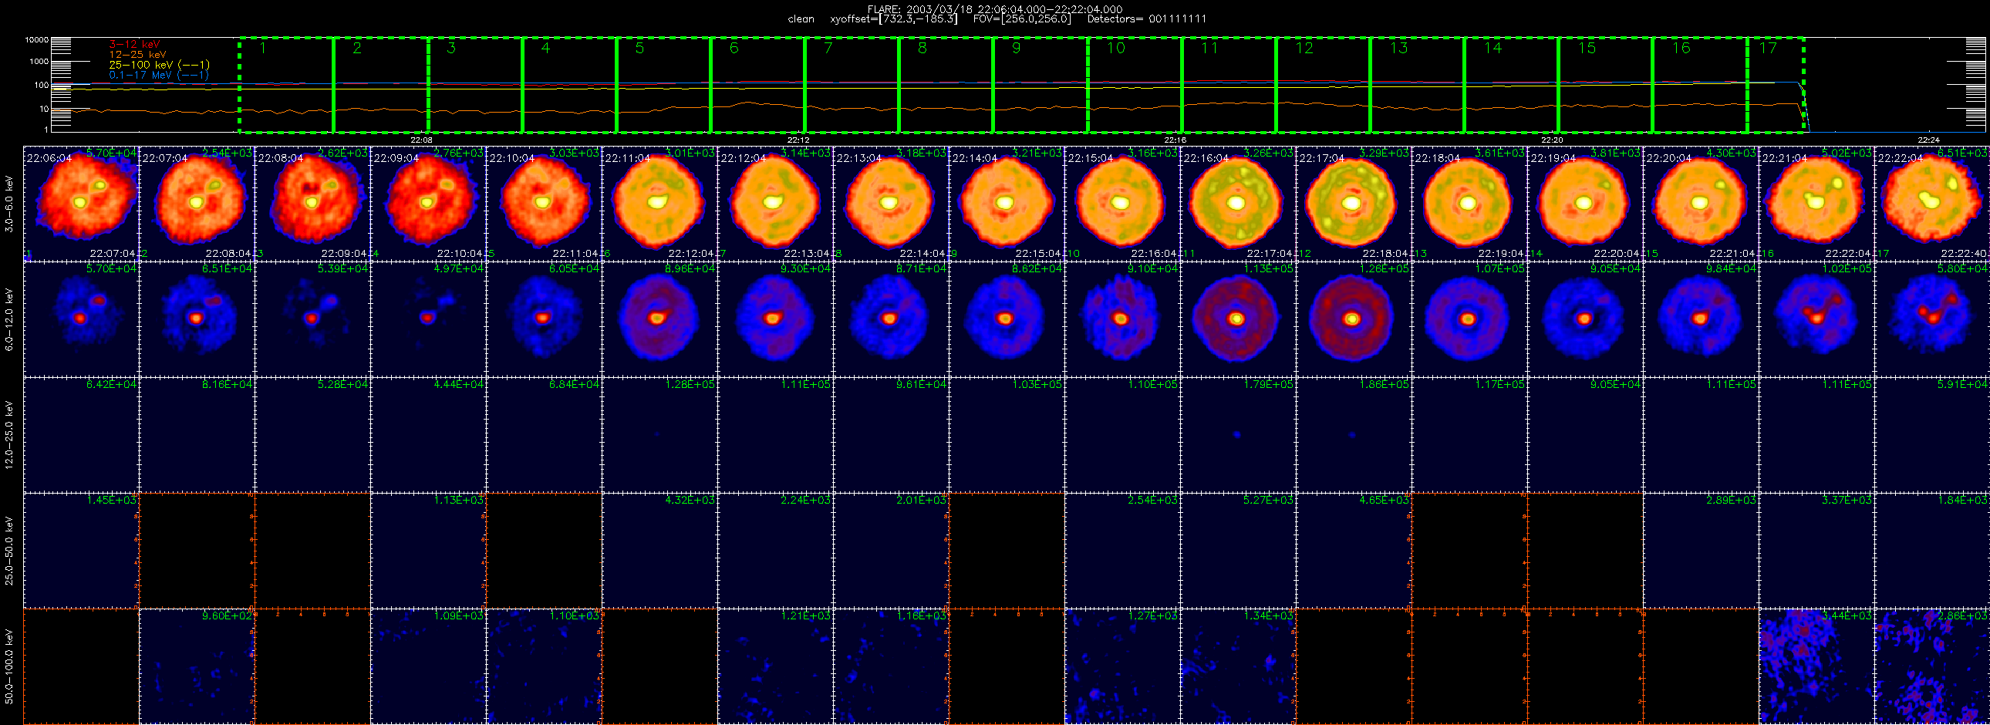Viewport: 1990px width, 725px height.
Task: Open the 12-25 keV image labeled 5.91E+04
Action: tap(1932, 435)
